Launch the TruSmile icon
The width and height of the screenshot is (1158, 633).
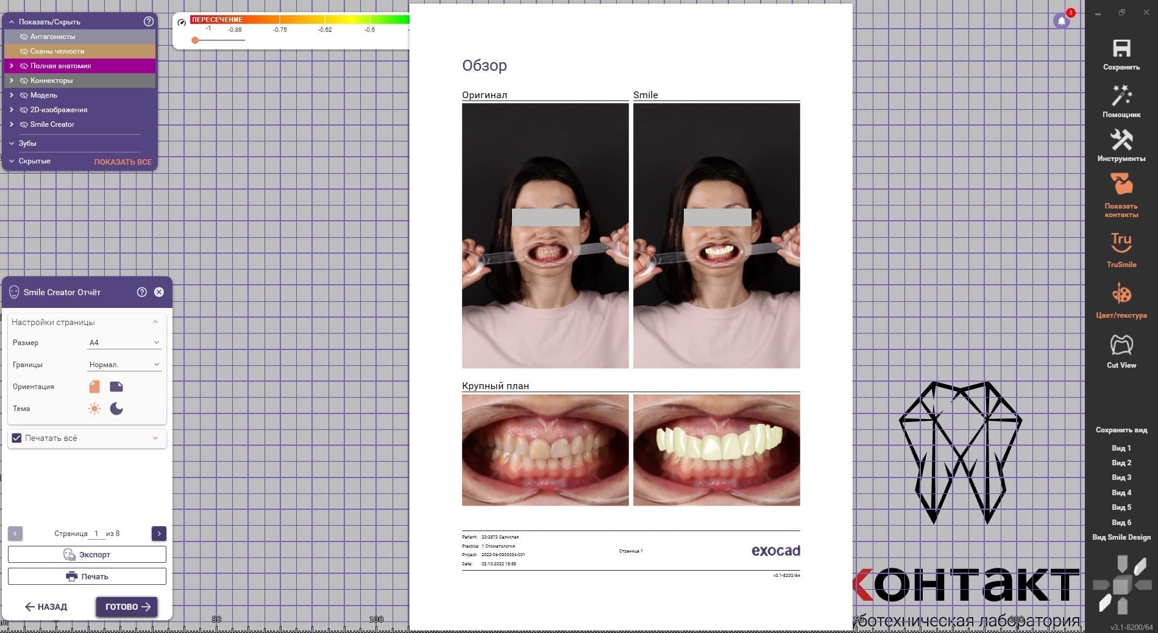1121,243
